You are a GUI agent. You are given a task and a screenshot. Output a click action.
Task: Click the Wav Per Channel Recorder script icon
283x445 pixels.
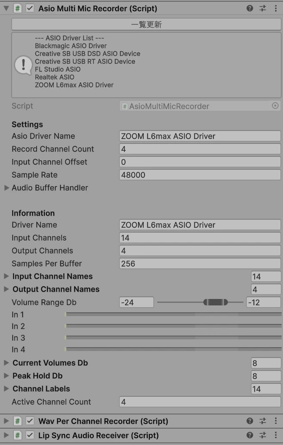click(x=18, y=421)
